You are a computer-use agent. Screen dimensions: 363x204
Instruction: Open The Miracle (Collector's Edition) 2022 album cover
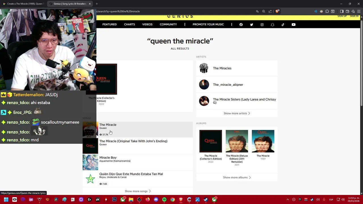point(211,141)
